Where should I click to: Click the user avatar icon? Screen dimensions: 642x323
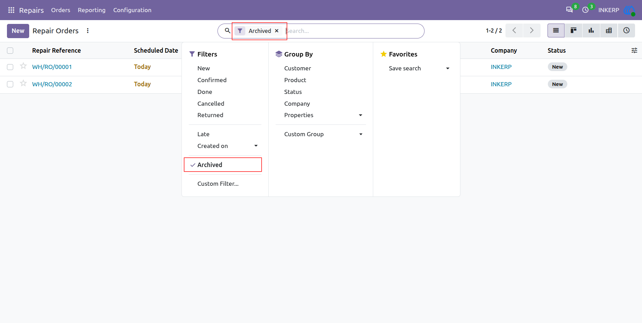629,10
